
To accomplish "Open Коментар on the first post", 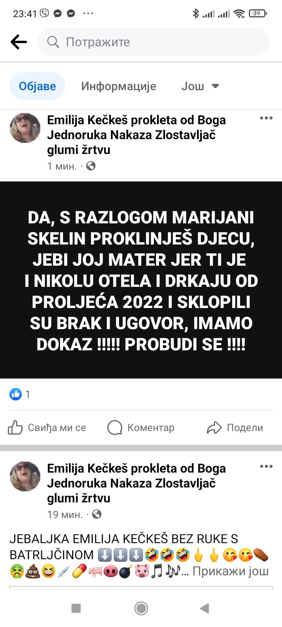I will point(141,428).
